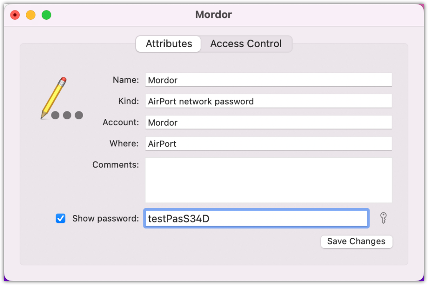Click the Comments: label
Viewport: 428px width, 285px height.
point(115,164)
